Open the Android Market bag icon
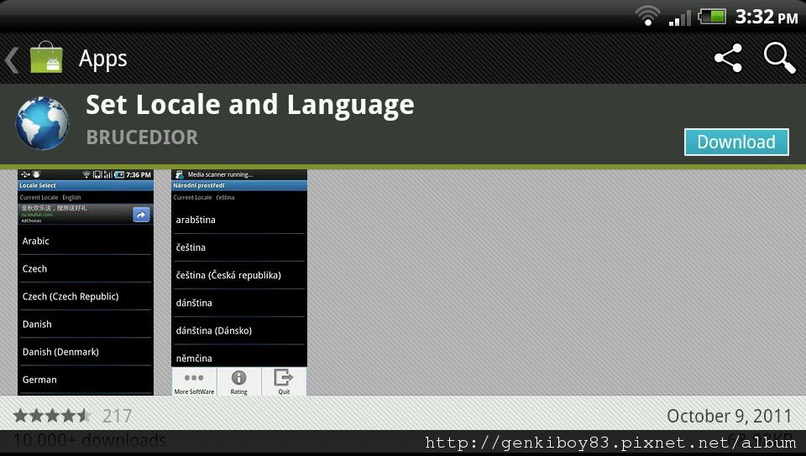This screenshot has width=806, height=456. click(46, 58)
